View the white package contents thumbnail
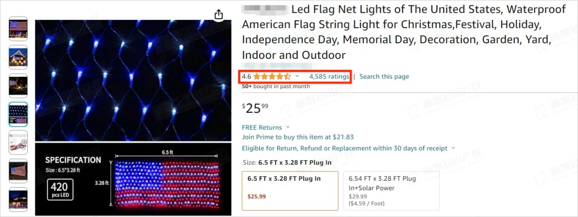Viewport: 578px width, 217px height. pos(18,142)
